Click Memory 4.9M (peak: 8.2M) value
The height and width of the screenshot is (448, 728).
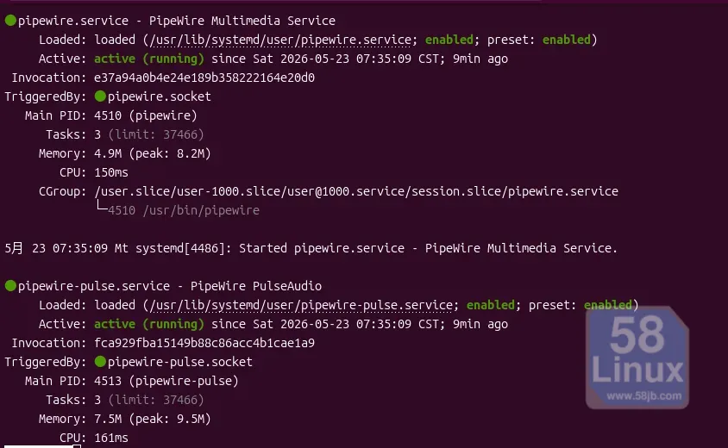coord(153,153)
